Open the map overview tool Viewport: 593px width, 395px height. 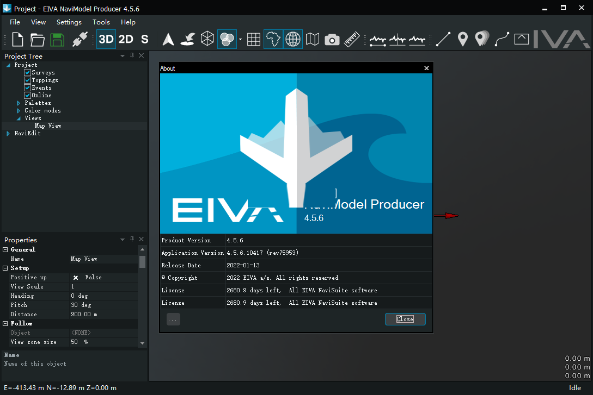point(312,39)
